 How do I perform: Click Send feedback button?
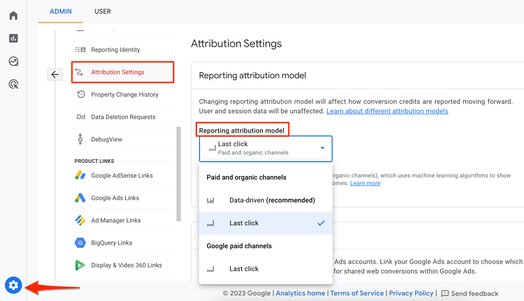[x=470, y=293]
